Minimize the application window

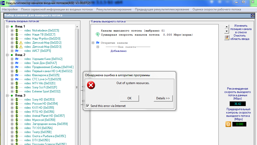click(236, 2)
